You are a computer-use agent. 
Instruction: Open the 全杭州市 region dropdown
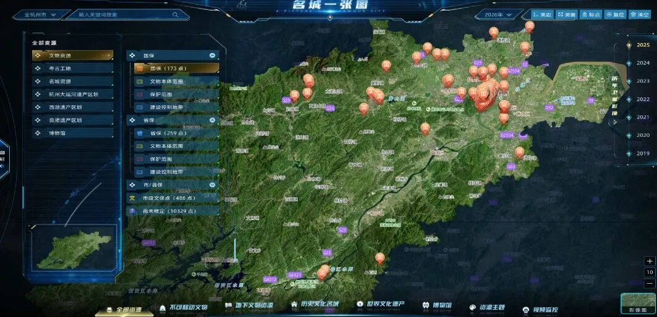(x=40, y=15)
